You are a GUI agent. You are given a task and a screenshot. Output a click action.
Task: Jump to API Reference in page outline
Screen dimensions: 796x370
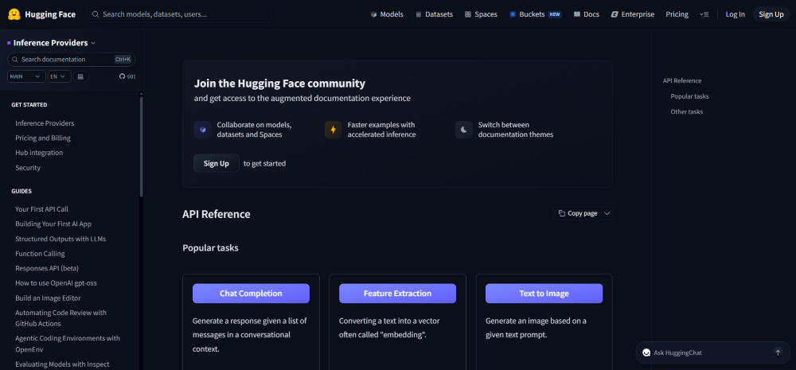point(682,80)
